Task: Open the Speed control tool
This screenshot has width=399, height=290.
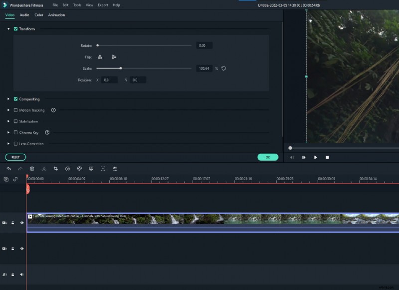Action: coord(66,169)
